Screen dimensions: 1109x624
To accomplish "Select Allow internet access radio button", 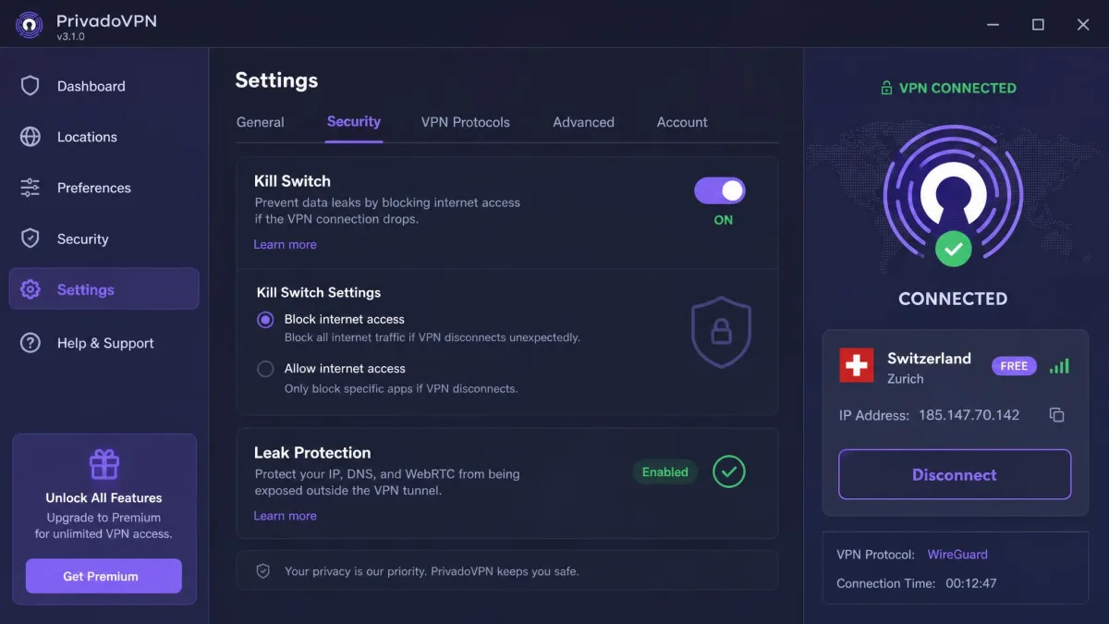I will pyautogui.click(x=265, y=369).
